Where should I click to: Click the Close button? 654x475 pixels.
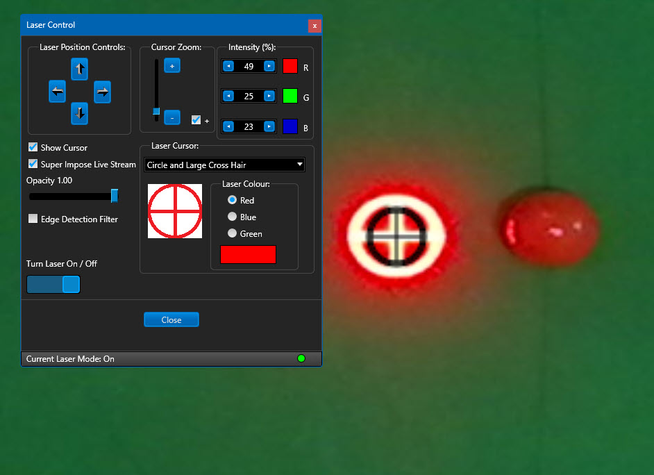(x=171, y=320)
